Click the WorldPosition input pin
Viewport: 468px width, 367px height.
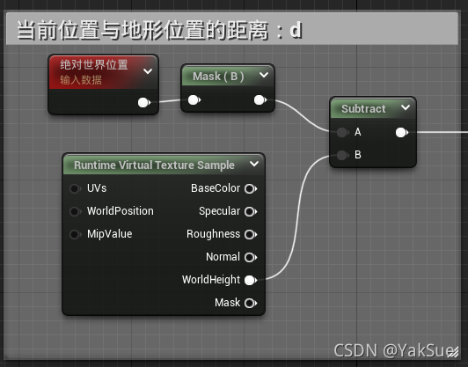[x=75, y=211]
